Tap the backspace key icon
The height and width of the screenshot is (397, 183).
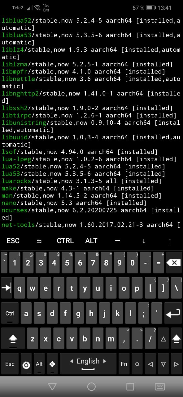[x=174, y=263]
